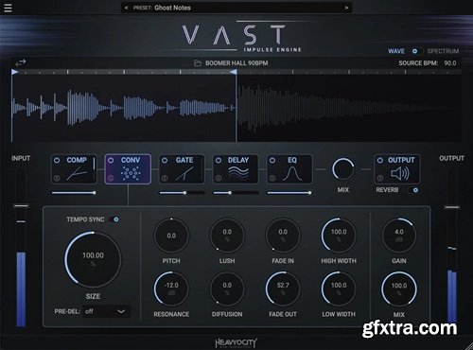
Task: Click the DELAY amount slider below module
Action: (x=236, y=193)
